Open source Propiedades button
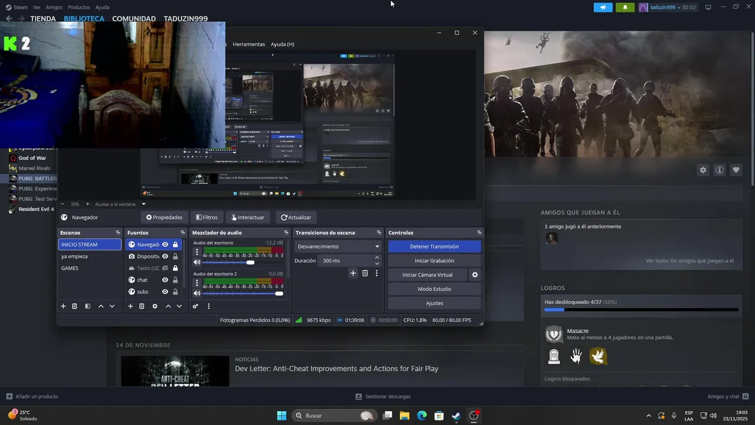 (x=165, y=217)
